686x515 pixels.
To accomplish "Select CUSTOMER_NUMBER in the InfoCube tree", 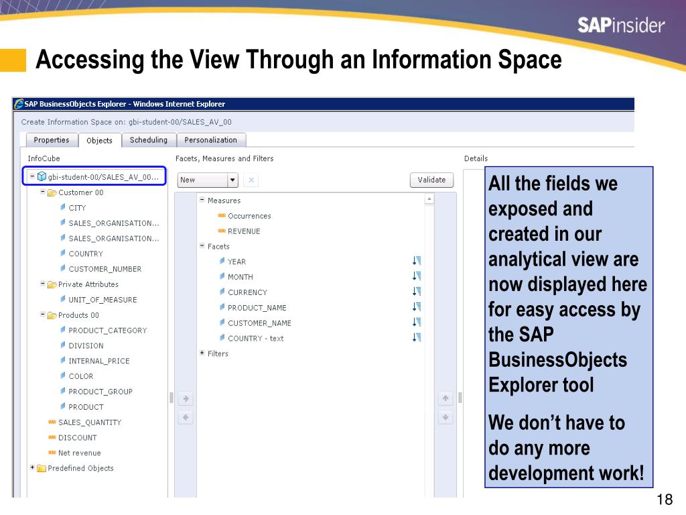I will pos(105,269).
